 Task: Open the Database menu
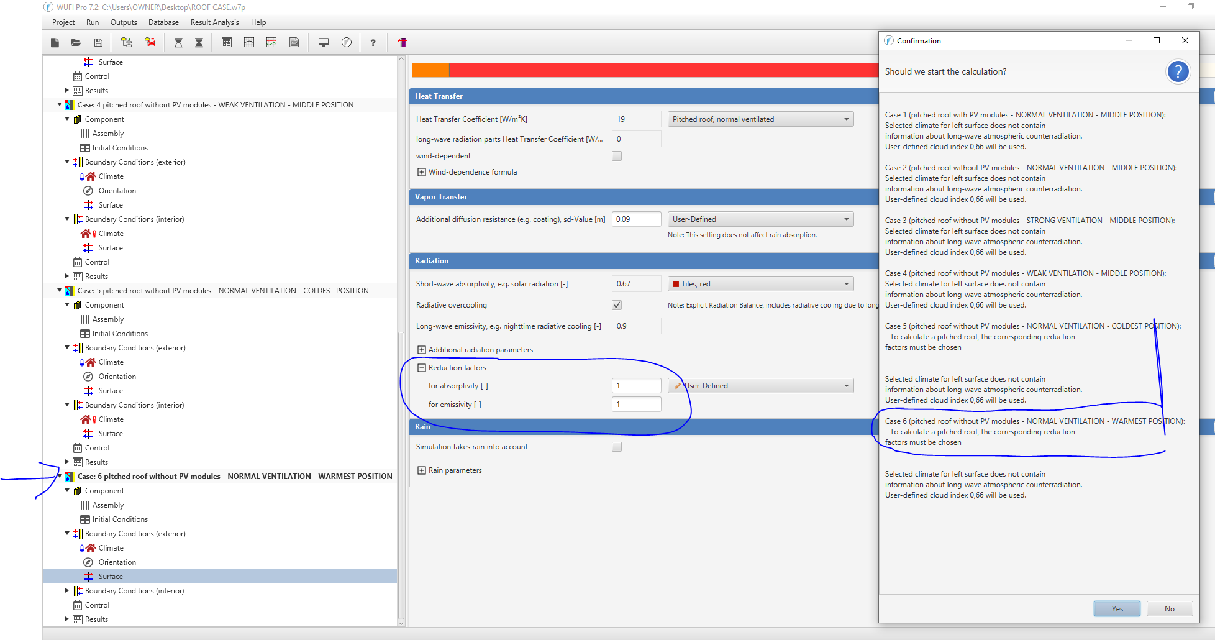(x=163, y=22)
